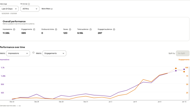Open More filters
Screen dimensions: 190x110
[x=47, y=9]
